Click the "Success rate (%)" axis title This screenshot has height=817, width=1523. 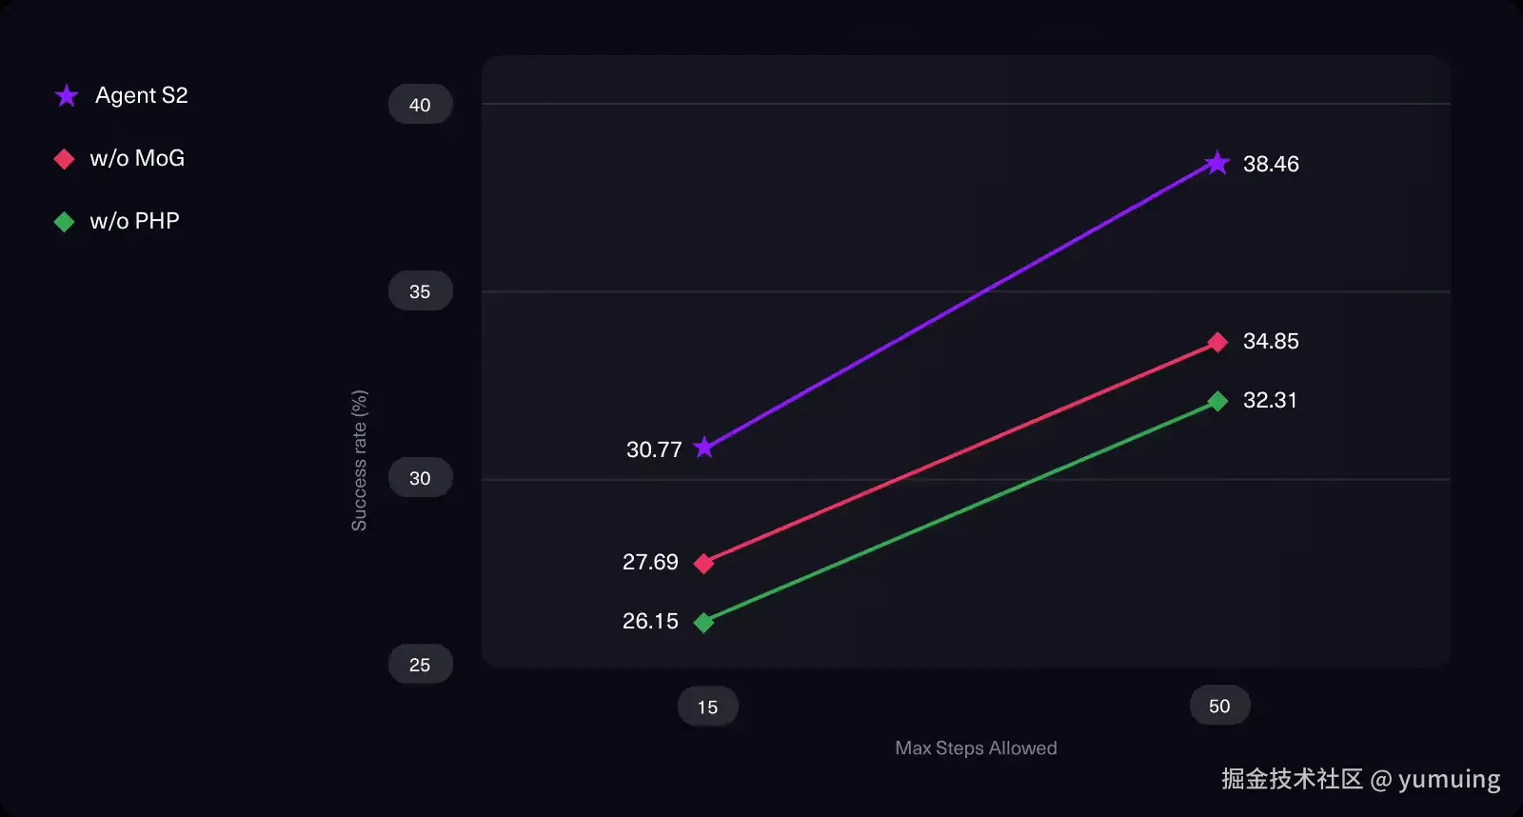click(359, 460)
